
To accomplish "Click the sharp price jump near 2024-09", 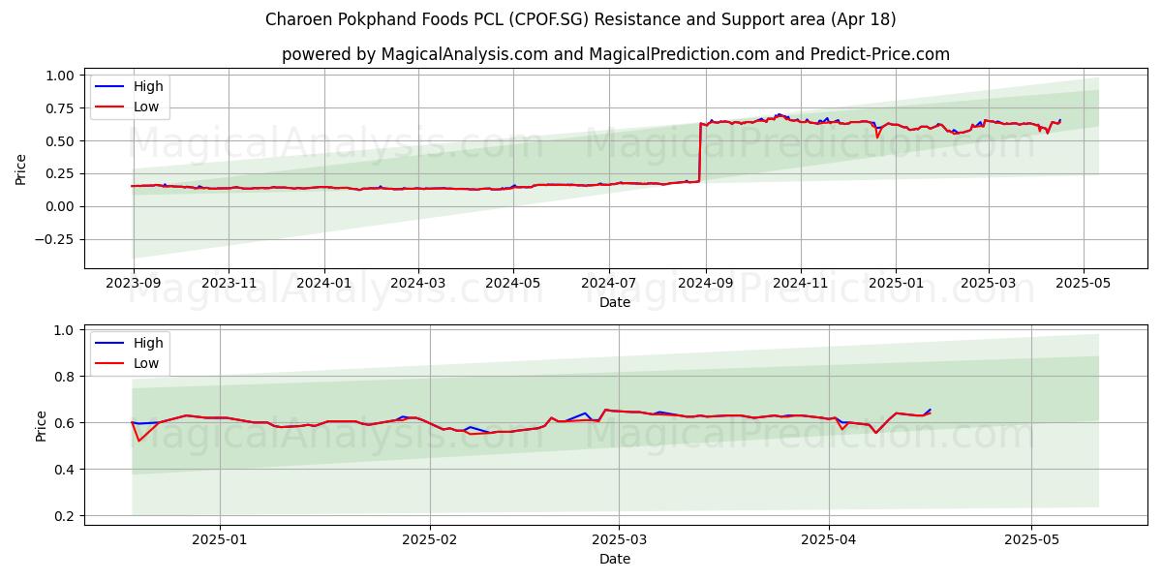I will tap(700, 152).
